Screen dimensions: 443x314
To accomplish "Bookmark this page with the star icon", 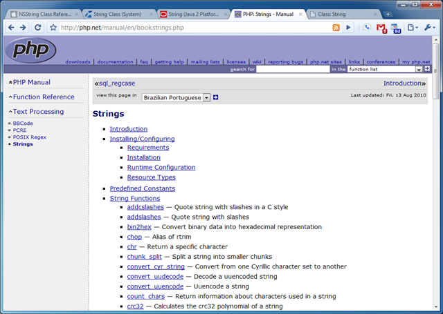I will click(53, 28).
